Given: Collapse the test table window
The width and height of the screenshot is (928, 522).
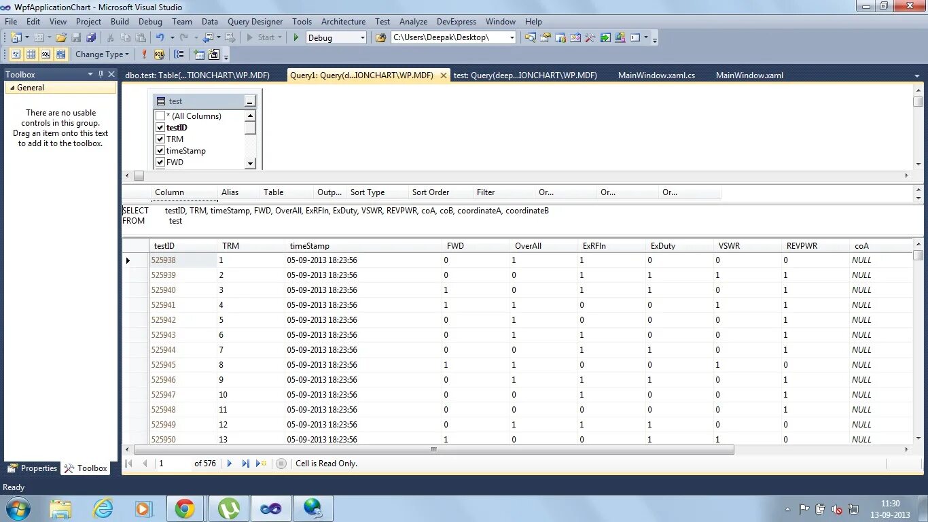Looking at the screenshot, I should coord(250,101).
